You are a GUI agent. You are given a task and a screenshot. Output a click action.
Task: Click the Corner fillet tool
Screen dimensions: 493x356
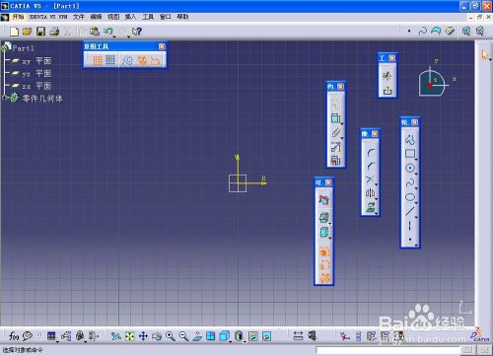pos(371,153)
